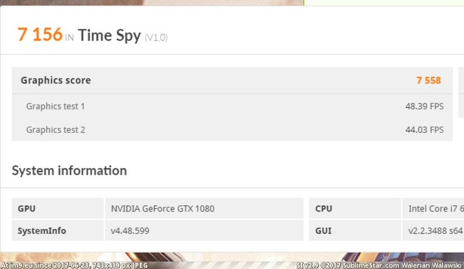Click the Graphics test 2 label
Screen dimensions: 464x269
click(56, 130)
